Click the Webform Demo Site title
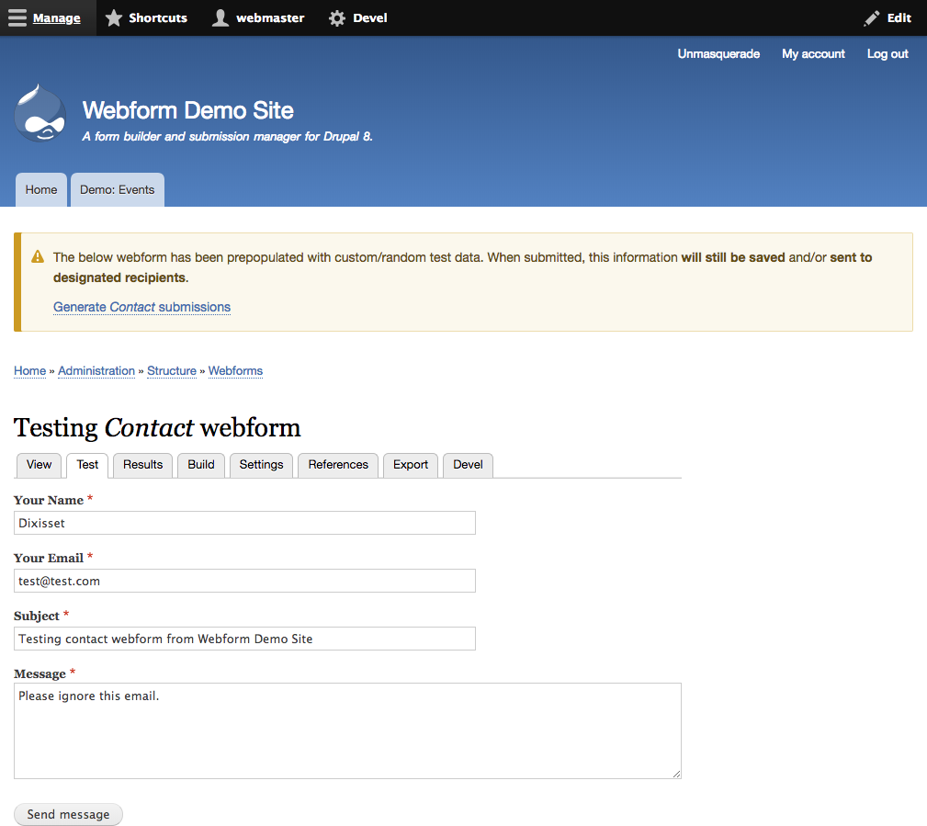Image resolution: width=927 pixels, height=826 pixels. click(188, 110)
